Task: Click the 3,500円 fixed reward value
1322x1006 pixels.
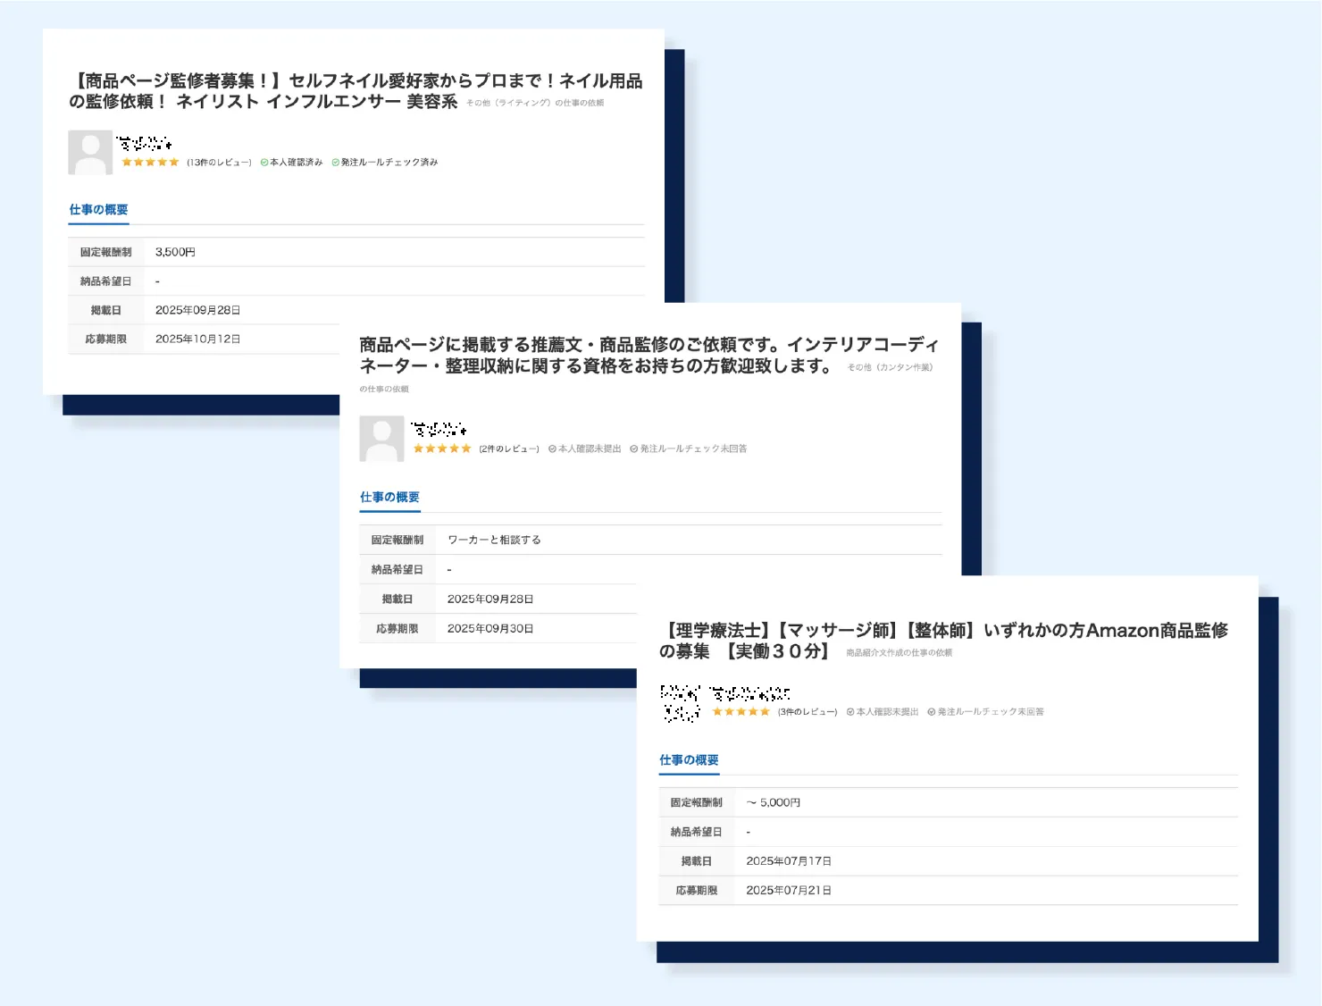Action: point(175,253)
